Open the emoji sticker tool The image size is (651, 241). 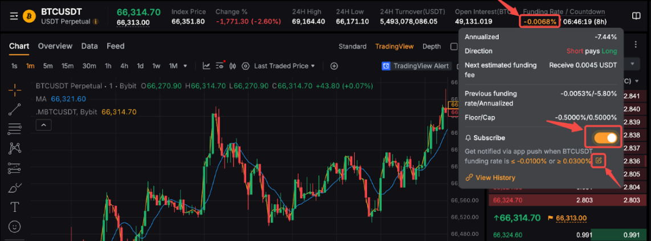(x=15, y=226)
